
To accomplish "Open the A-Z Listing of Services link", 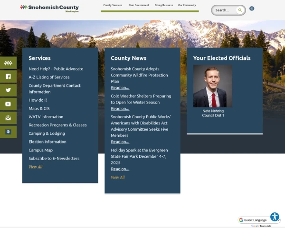I will pos(49,77).
